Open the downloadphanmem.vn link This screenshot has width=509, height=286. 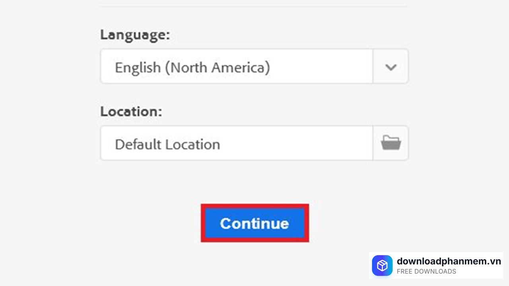(x=449, y=261)
